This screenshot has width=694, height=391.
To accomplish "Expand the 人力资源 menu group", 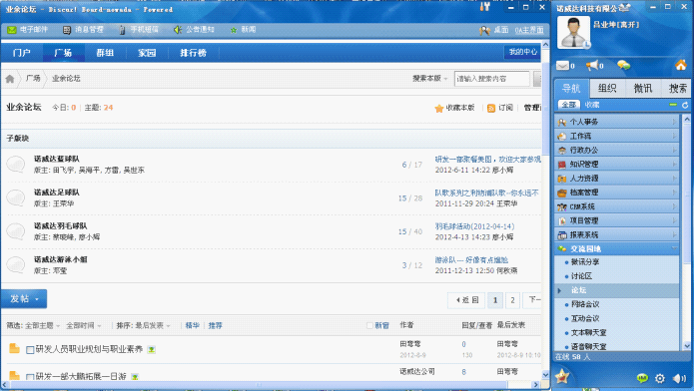I will click(616, 179).
